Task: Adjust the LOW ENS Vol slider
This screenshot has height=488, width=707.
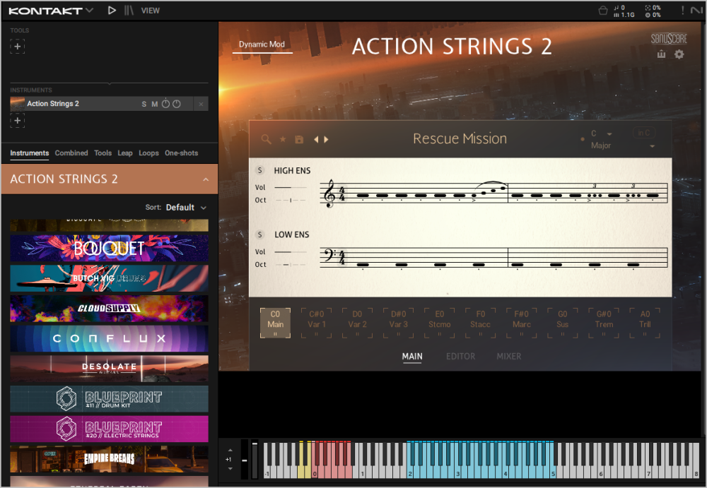Action: point(291,252)
